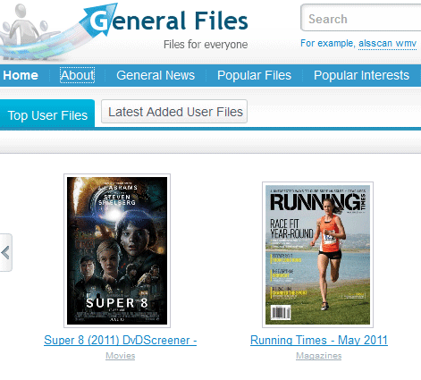Open General News in navigation bar
This screenshot has width=421, height=380.
click(x=156, y=75)
